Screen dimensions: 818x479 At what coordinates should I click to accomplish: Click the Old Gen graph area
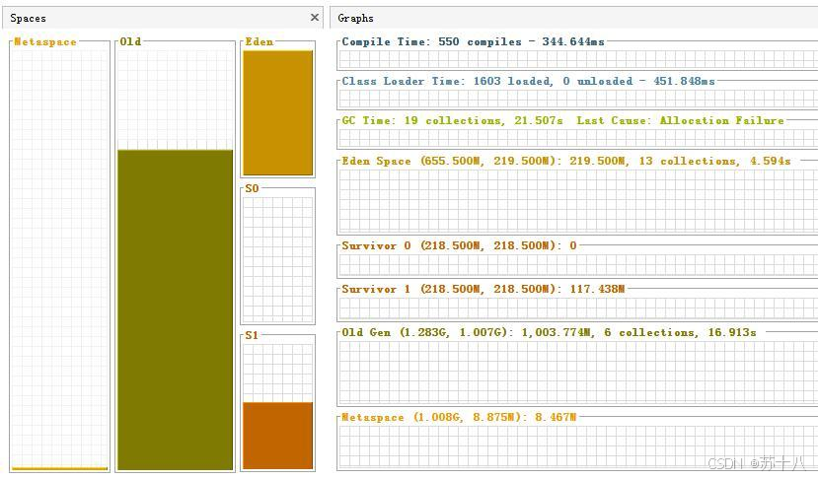pyautogui.click(x=578, y=373)
